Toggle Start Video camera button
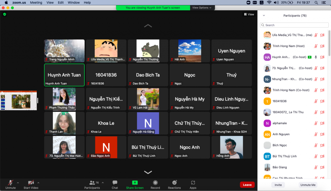 [x=31, y=183]
